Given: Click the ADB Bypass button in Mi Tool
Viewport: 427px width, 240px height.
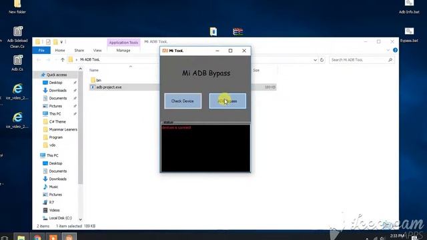Looking at the screenshot, I should coord(228,101).
